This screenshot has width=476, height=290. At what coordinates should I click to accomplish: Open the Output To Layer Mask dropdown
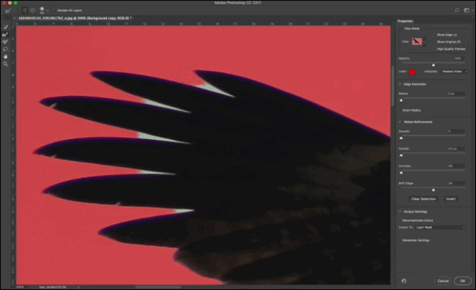click(x=440, y=227)
